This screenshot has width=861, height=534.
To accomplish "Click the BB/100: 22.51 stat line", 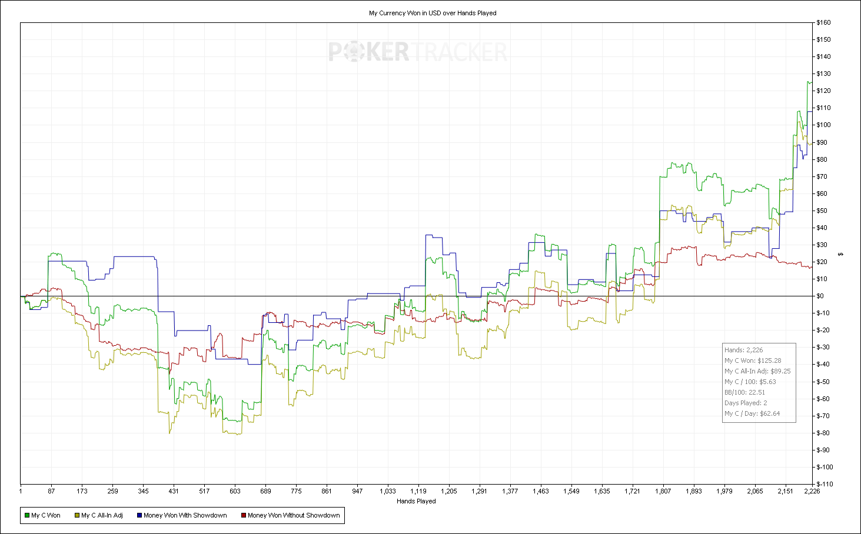I will [x=745, y=392].
